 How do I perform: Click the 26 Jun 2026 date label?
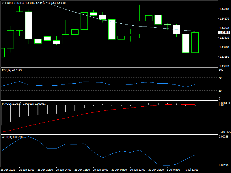(8, 170)
